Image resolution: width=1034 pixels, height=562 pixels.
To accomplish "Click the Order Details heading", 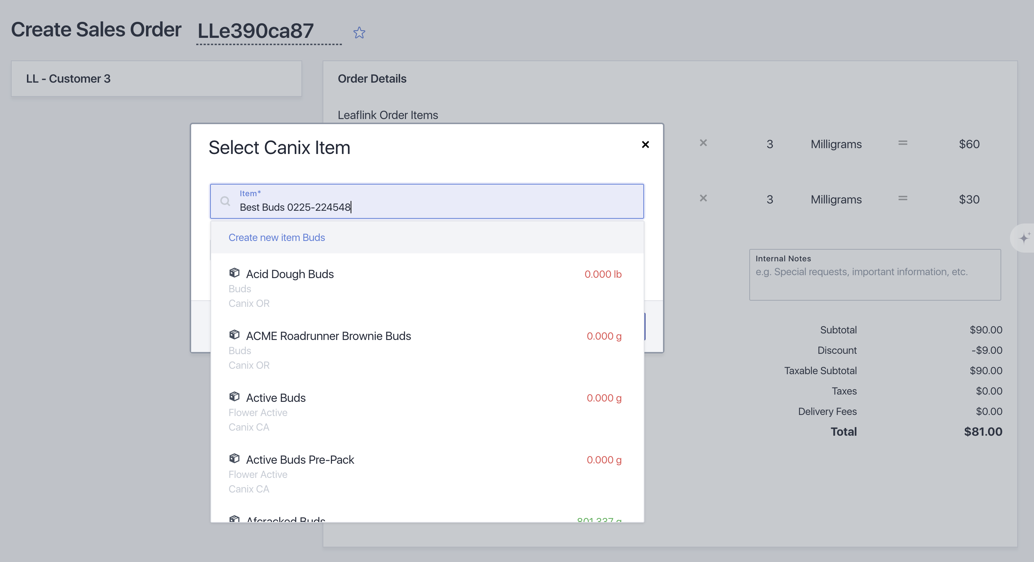I will click(372, 79).
